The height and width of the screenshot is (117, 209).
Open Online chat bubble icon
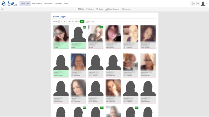pyautogui.click(x=88, y=9)
